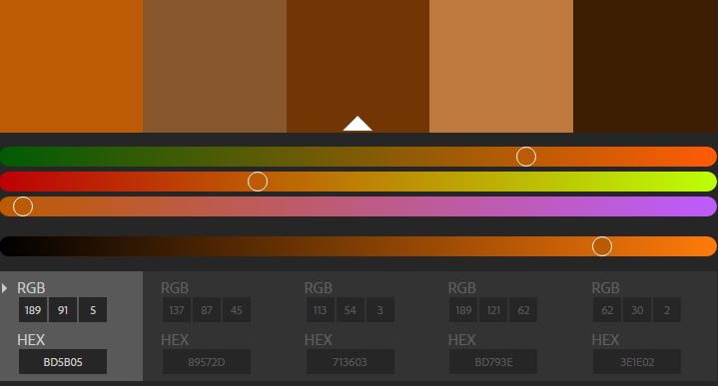Click blue value field showing 3
The width and height of the screenshot is (718, 386).
coord(380,310)
